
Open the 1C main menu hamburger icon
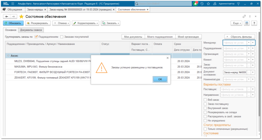(13, 4)
